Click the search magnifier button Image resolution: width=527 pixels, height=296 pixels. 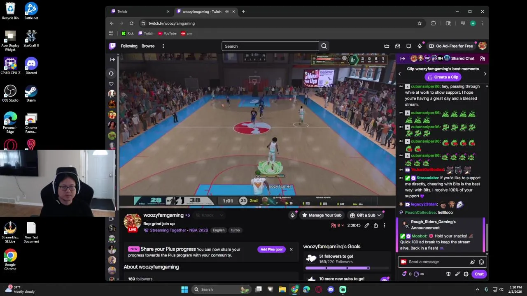(x=324, y=46)
